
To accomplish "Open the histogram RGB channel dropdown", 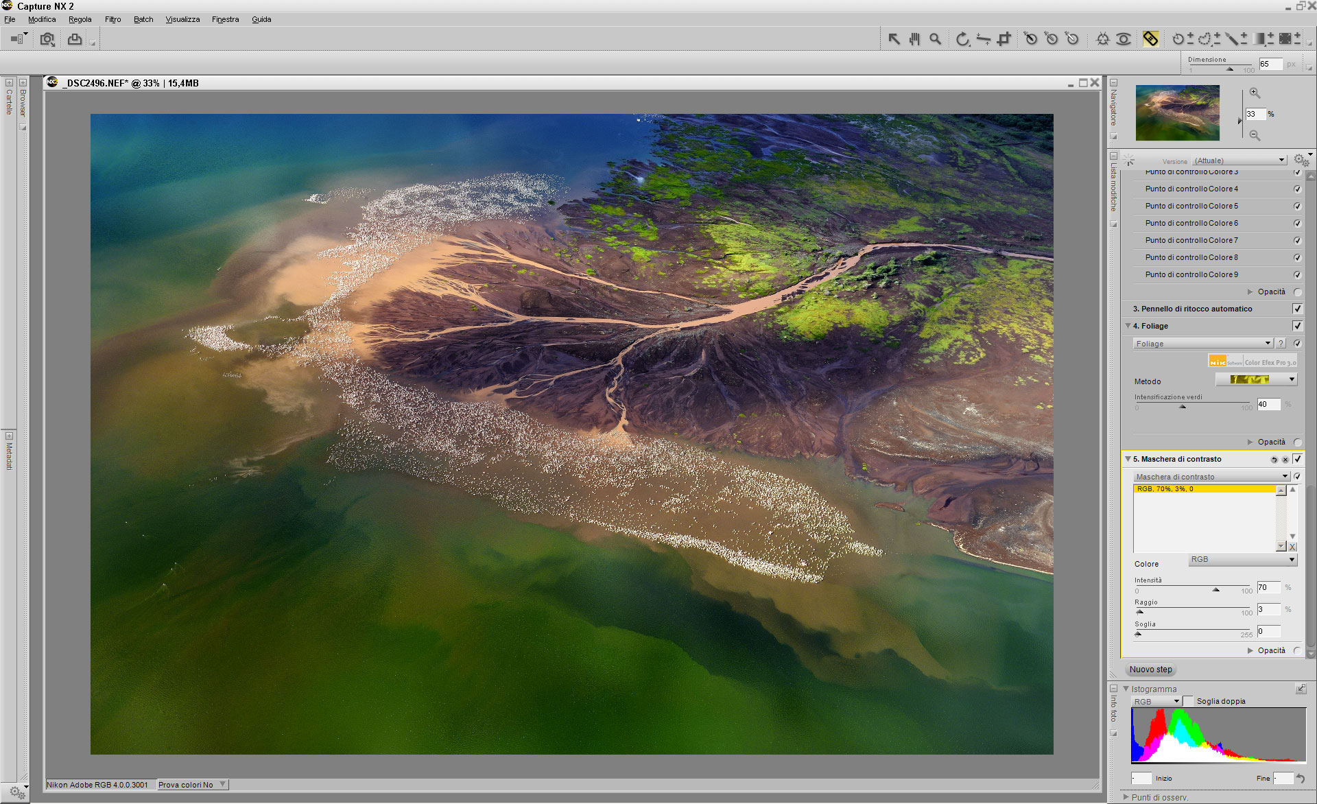I will click(x=1156, y=701).
